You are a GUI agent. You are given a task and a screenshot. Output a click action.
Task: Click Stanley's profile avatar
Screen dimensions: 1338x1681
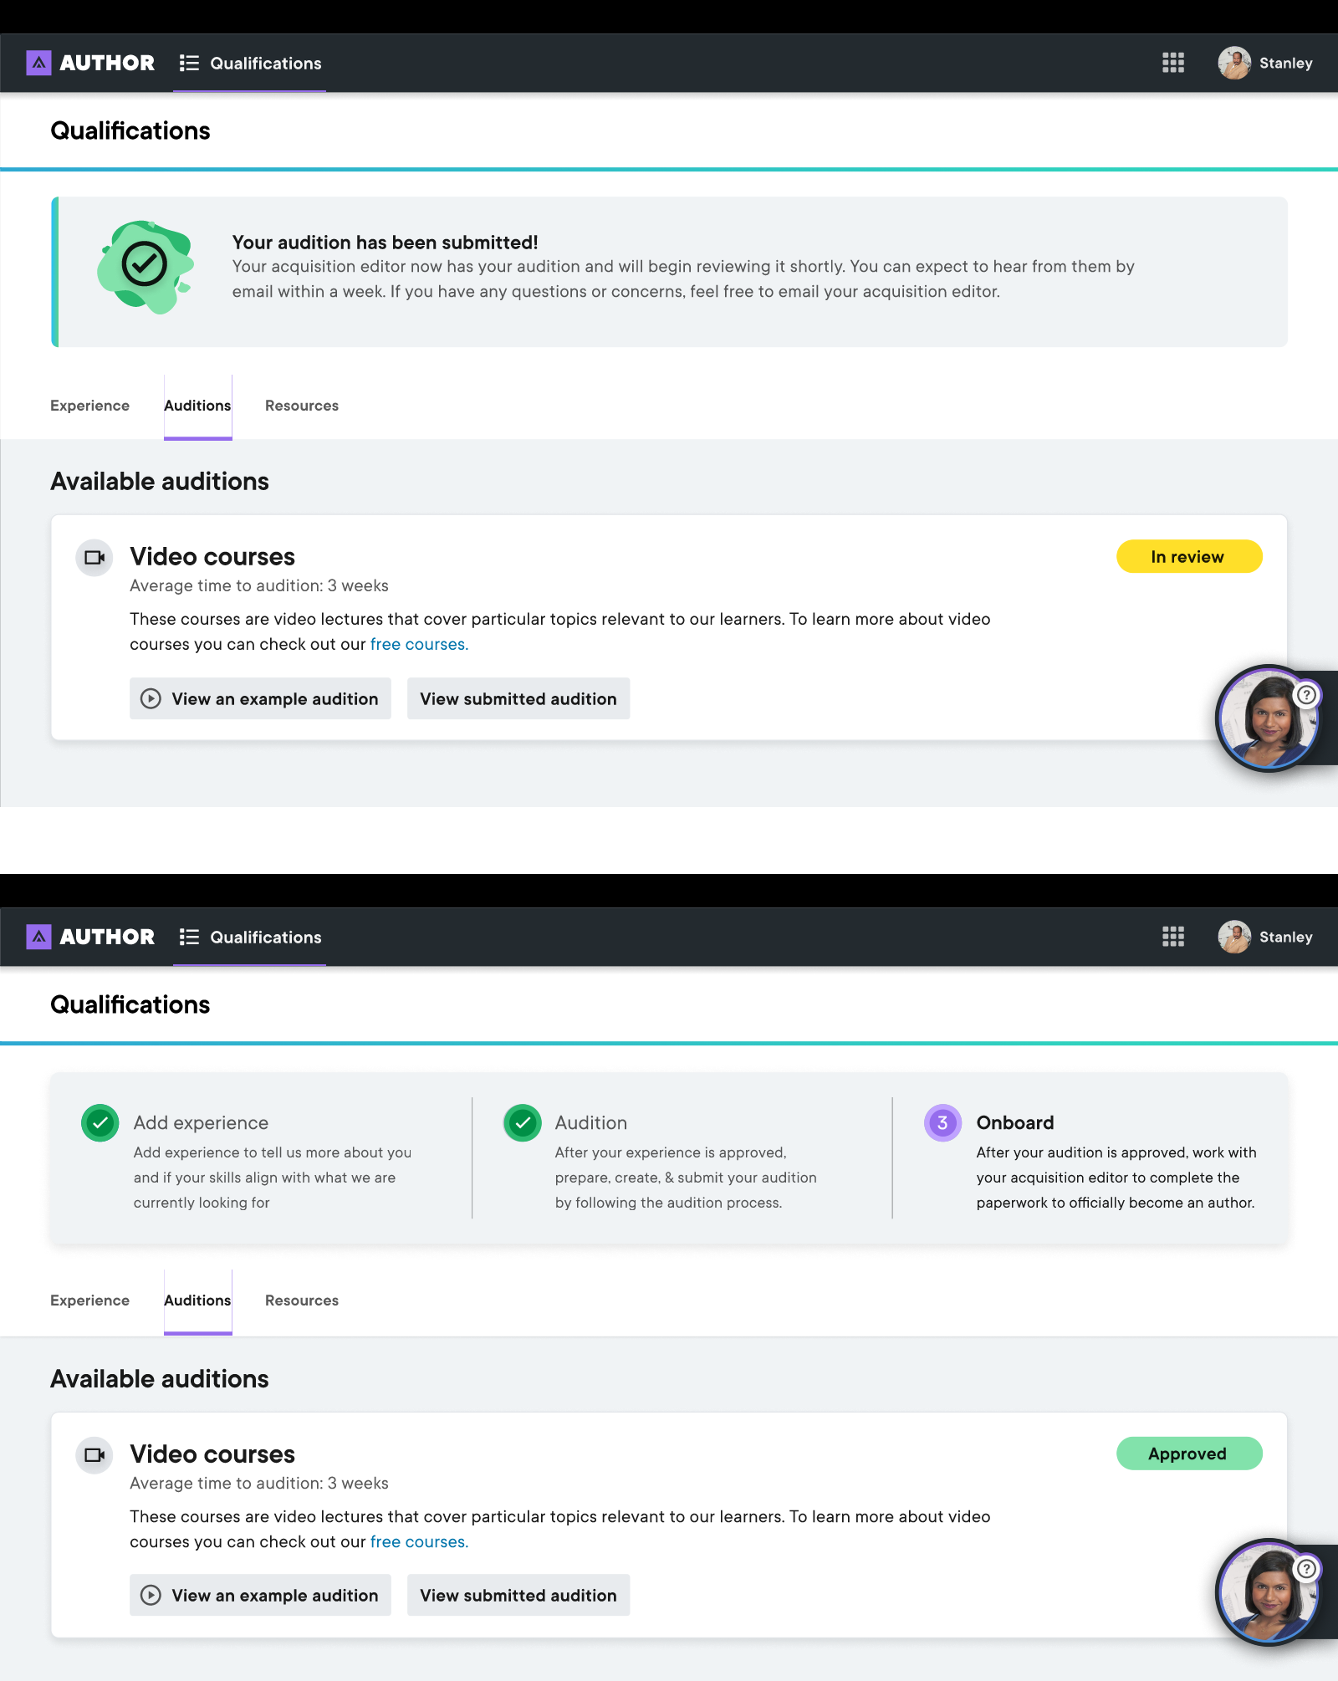click(1234, 63)
